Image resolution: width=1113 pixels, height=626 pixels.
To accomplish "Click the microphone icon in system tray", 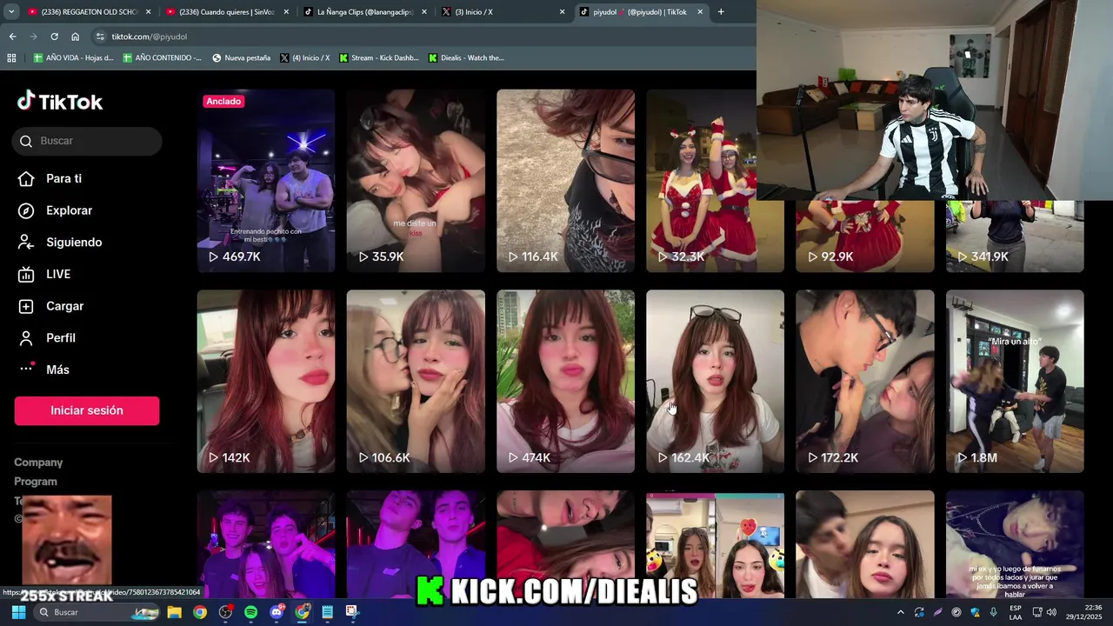I will coord(993,612).
